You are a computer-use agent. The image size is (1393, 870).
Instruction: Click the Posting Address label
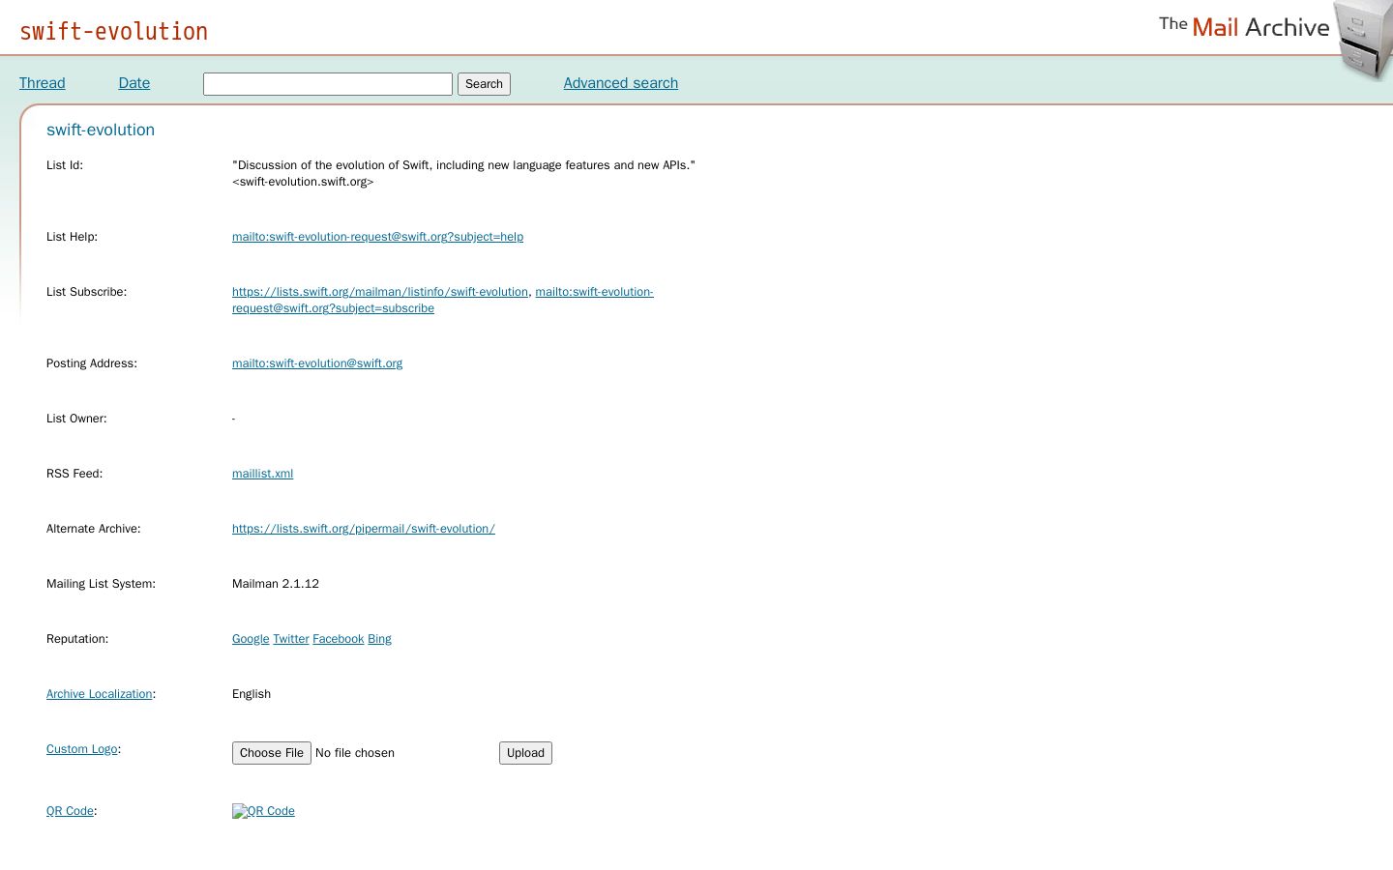92,363
